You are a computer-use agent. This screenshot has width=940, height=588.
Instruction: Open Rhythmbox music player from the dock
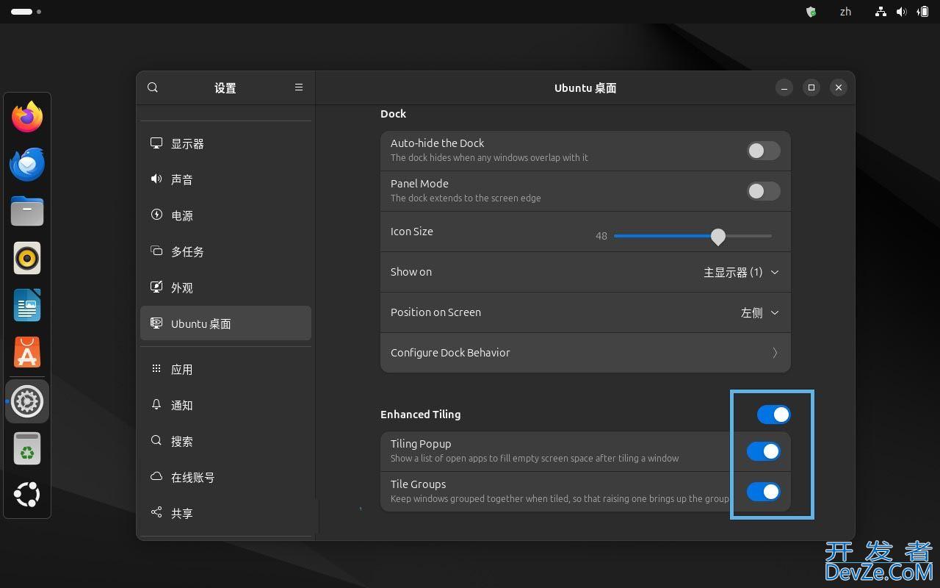(27, 258)
